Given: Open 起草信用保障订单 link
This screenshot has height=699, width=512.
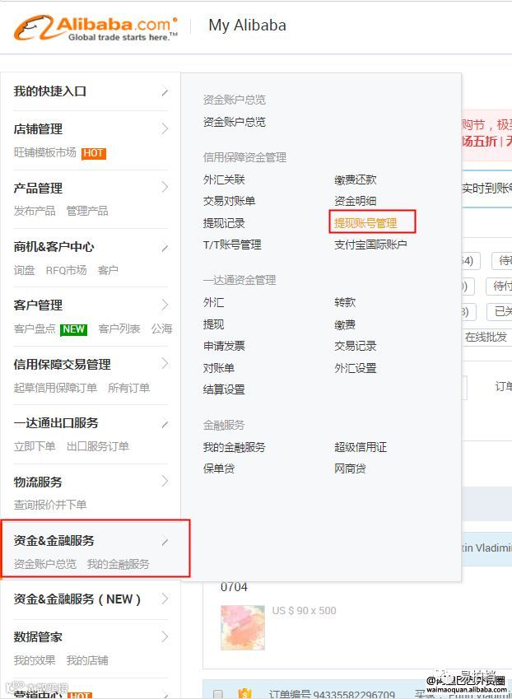Looking at the screenshot, I should (x=55, y=388).
